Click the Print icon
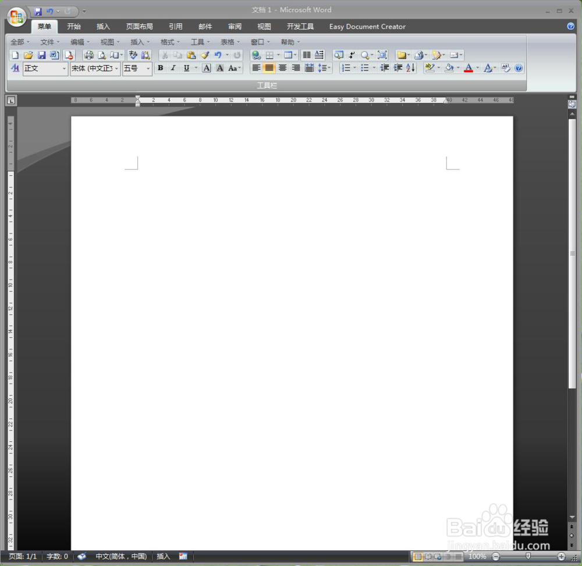The image size is (582, 566). point(88,55)
